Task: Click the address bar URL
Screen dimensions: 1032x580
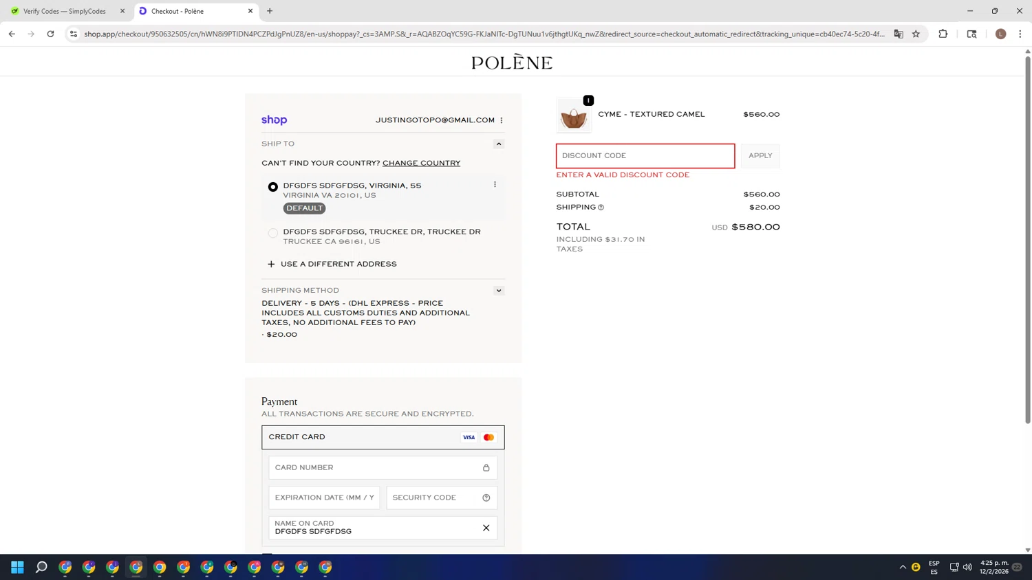Action: 484,34
